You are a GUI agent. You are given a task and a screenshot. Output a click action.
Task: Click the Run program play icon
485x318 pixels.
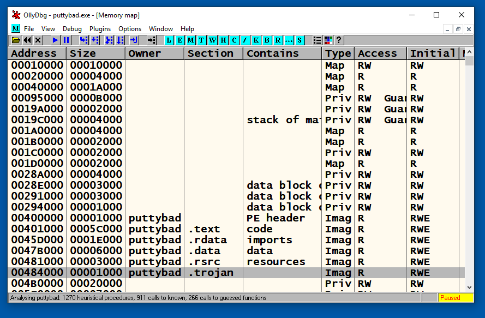[56, 40]
